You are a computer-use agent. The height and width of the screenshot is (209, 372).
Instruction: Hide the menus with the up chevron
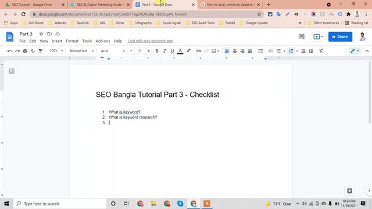tap(367, 51)
